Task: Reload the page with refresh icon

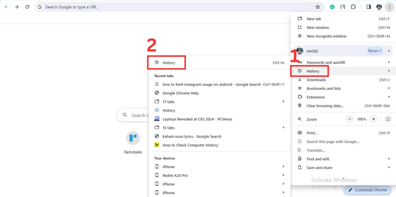Action: pyautogui.click(x=27, y=7)
